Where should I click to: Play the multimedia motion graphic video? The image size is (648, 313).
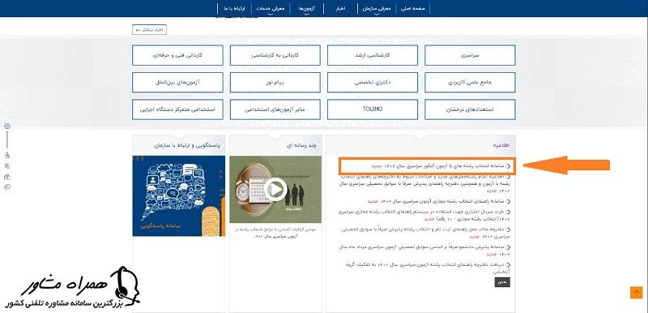[275, 190]
